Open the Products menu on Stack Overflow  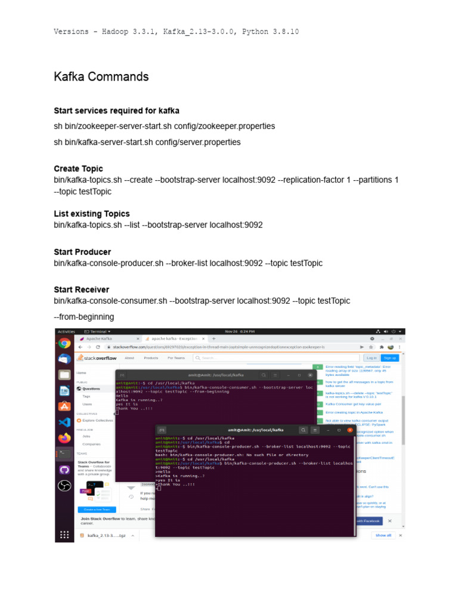point(151,358)
